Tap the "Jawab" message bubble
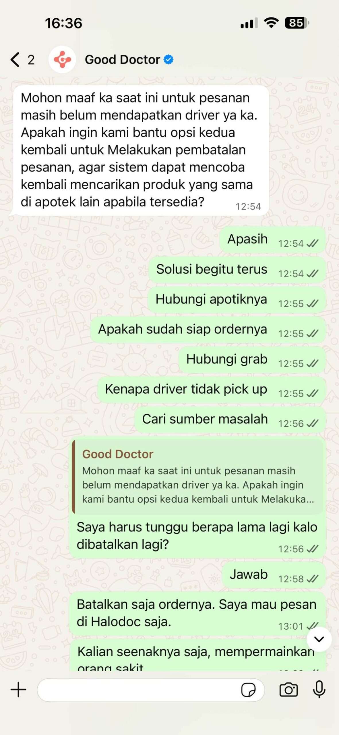The image size is (339, 735). pyautogui.click(x=274, y=575)
